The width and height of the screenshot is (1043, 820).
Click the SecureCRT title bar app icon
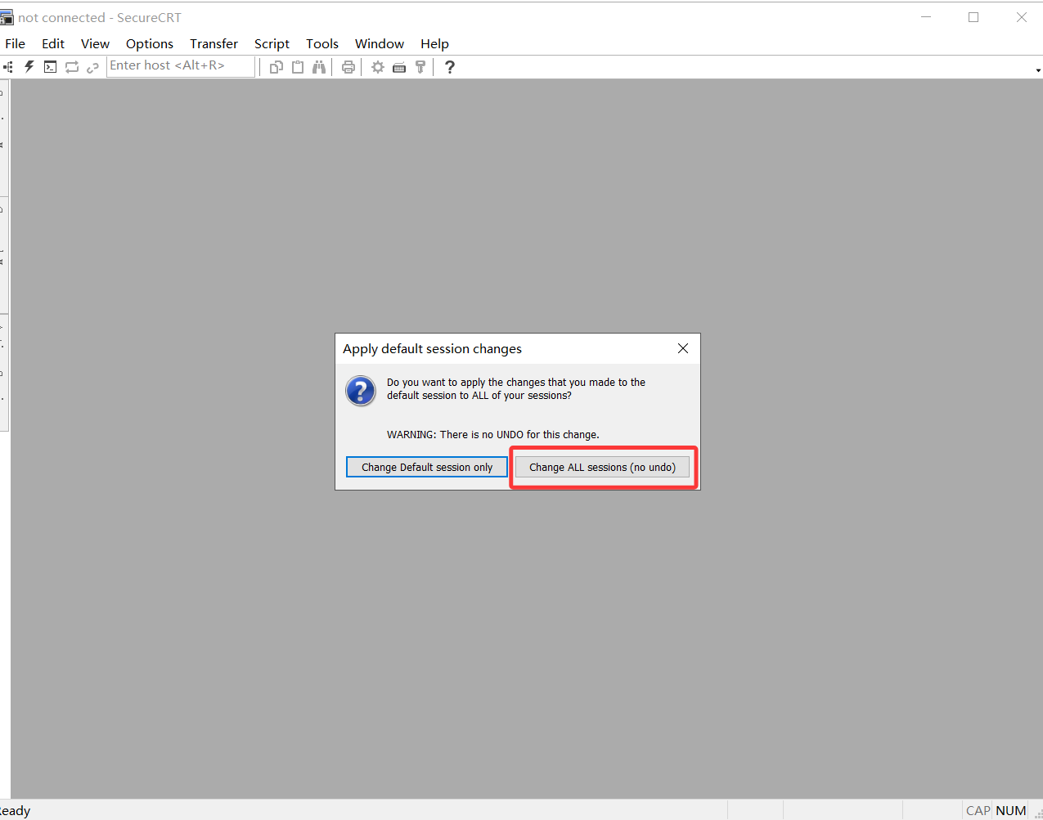[7, 17]
